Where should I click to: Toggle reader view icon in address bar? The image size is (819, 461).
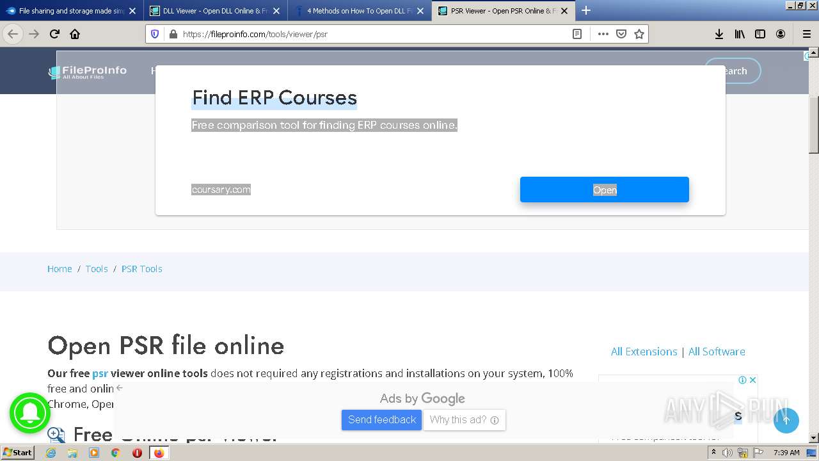coord(576,34)
